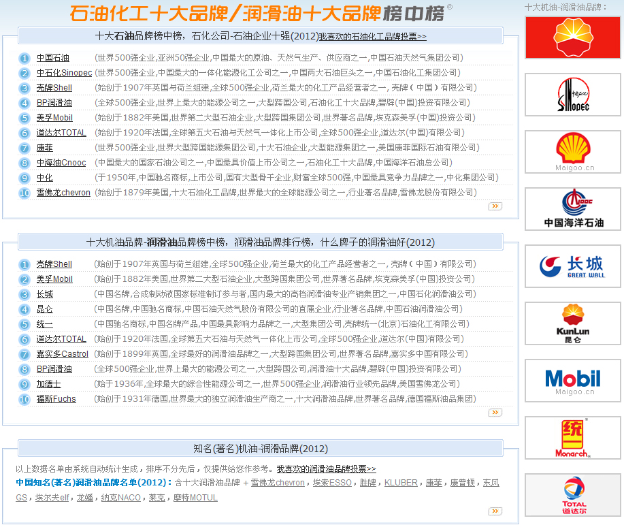Image resolution: width=624 pixels, height=527 pixels.
Task: Click the Total 道达尔 logo
Action: [x=573, y=495]
